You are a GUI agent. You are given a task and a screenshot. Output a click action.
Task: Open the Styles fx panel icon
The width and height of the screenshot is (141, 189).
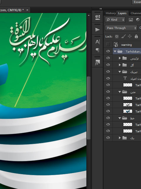click(98, 62)
